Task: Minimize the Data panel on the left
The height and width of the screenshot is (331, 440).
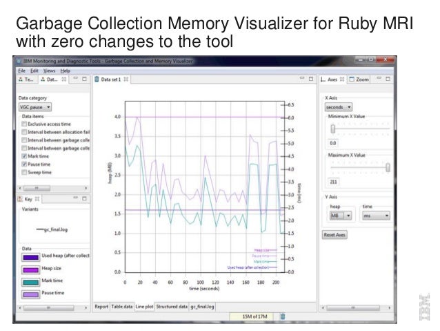Action: pos(75,79)
